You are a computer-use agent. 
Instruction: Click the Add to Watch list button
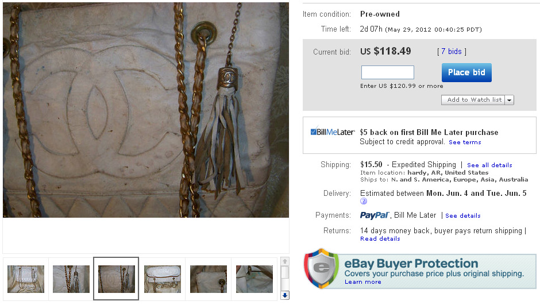[473, 100]
